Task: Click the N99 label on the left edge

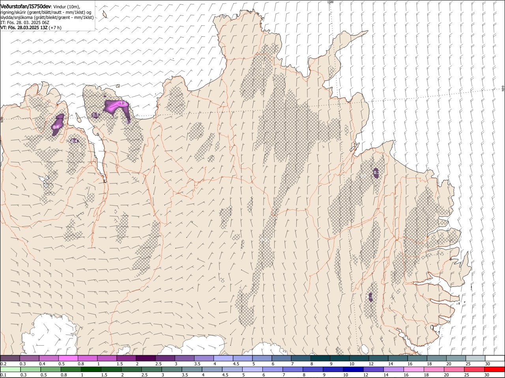Action: [x=2, y=119]
